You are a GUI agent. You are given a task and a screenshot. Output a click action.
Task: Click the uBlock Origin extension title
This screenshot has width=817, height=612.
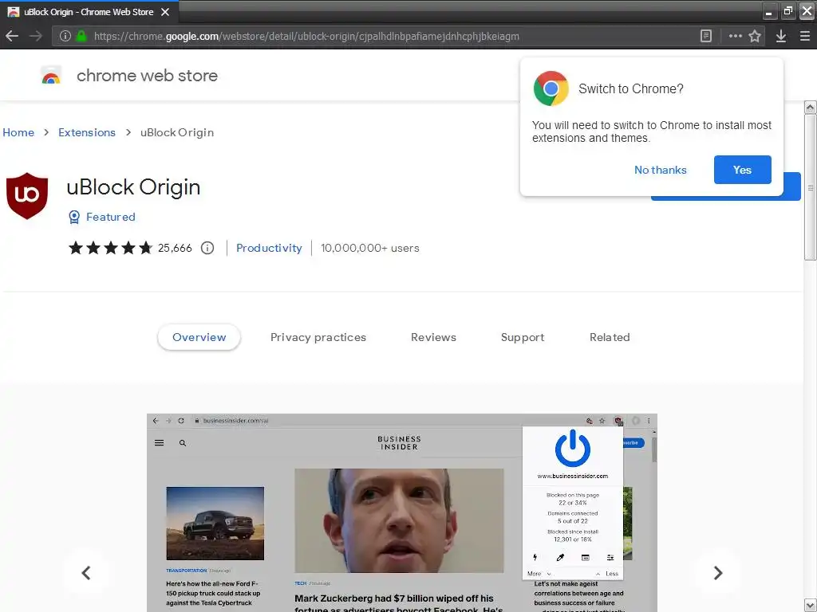pos(133,186)
